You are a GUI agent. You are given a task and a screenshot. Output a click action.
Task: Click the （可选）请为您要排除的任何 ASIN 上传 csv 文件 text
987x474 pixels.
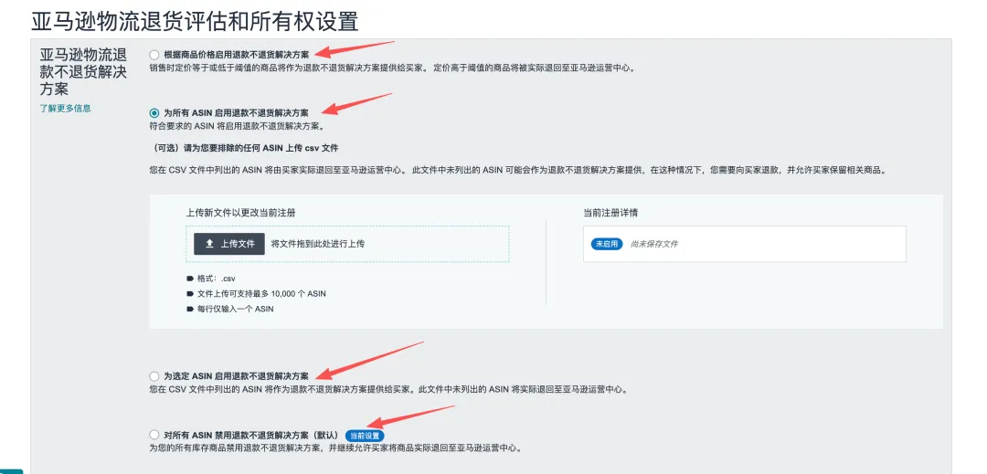tap(244, 148)
